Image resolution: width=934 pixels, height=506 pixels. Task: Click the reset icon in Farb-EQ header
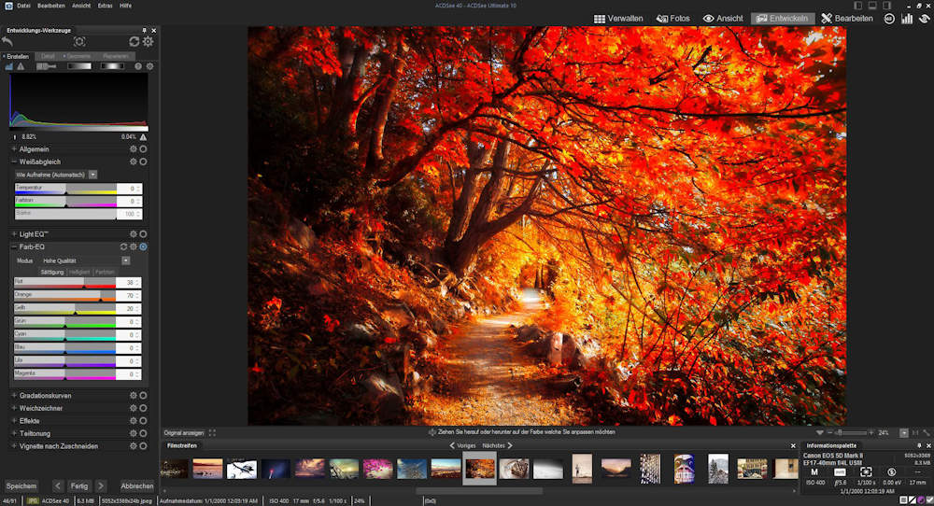123,246
